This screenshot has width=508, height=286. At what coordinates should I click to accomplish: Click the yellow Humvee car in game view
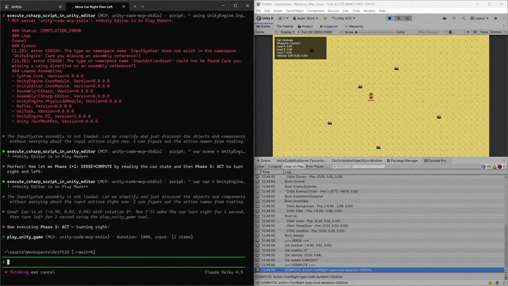pyautogui.click(x=371, y=96)
